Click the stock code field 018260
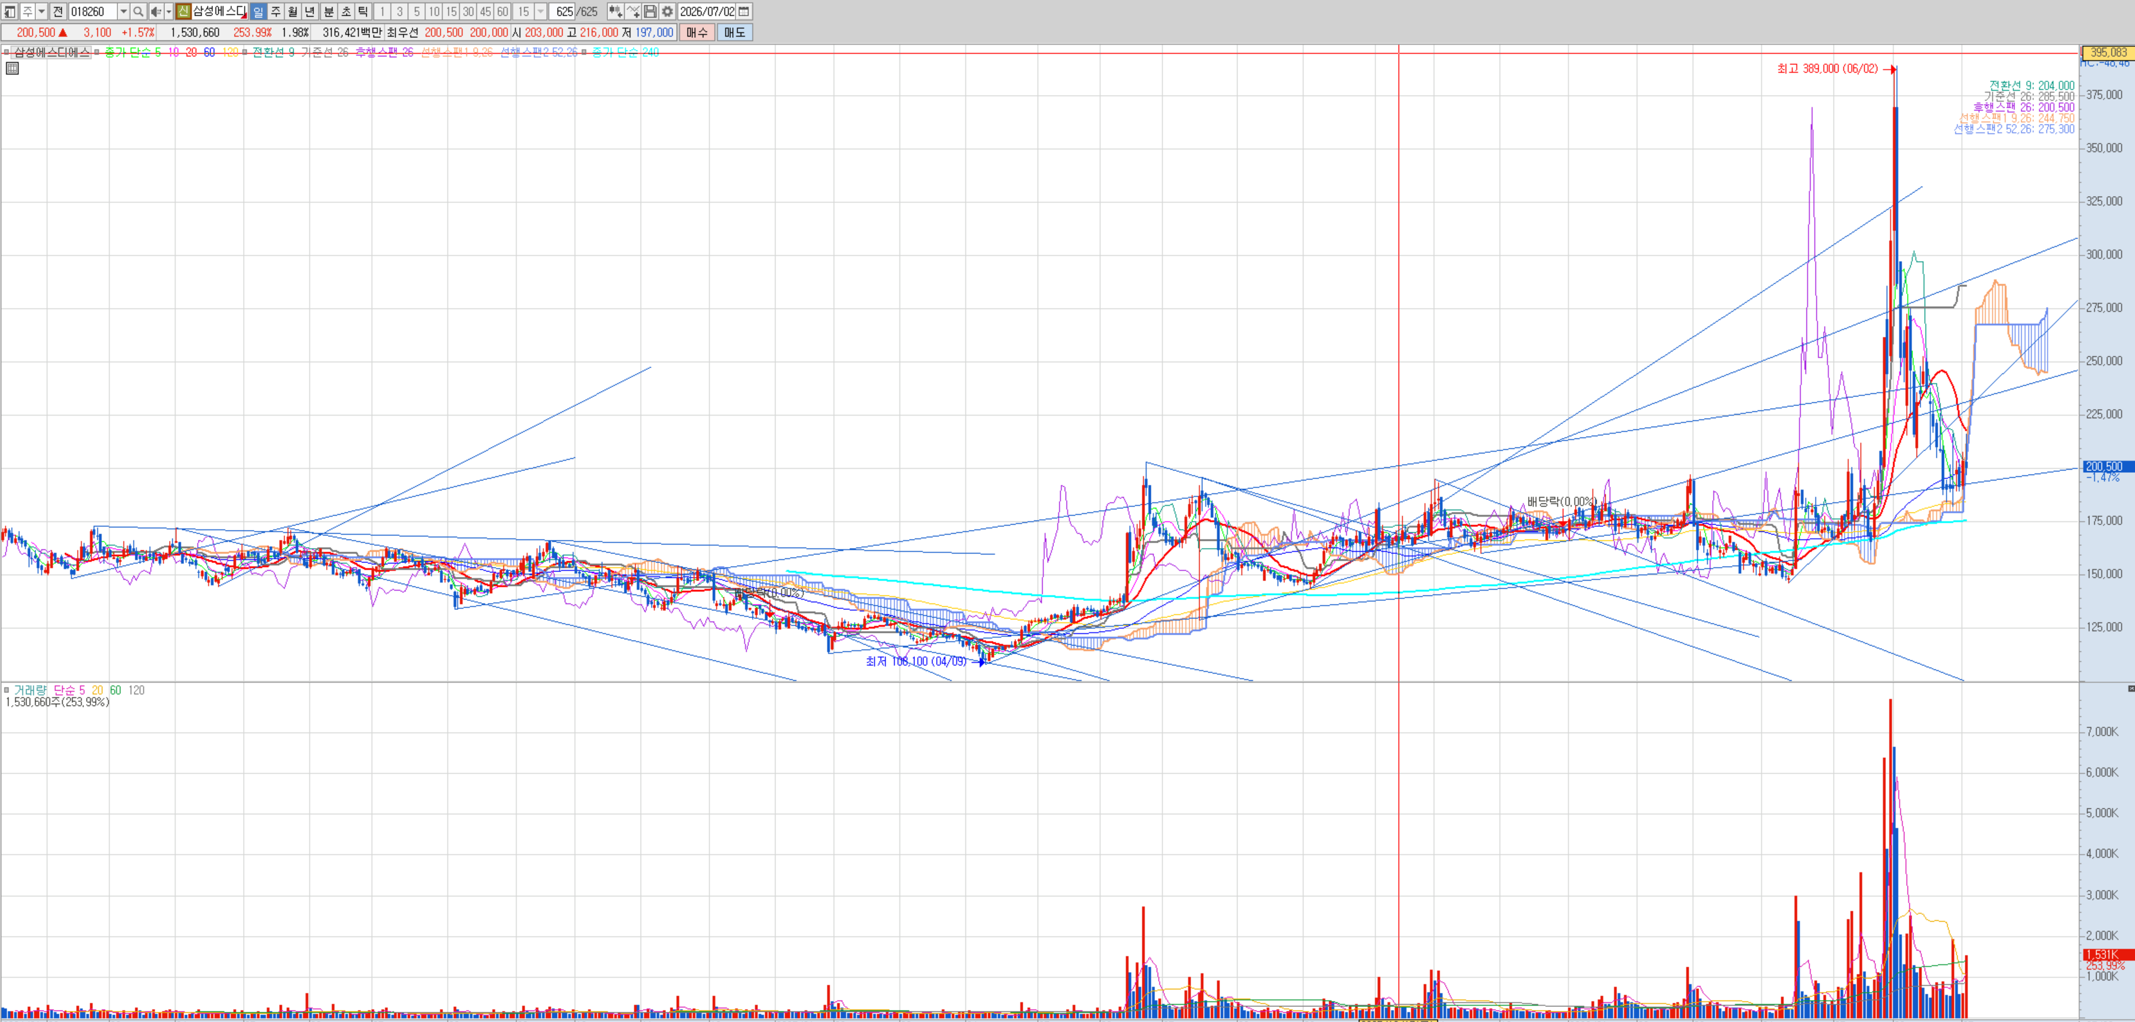The image size is (2135, 1022). point(93,11)
